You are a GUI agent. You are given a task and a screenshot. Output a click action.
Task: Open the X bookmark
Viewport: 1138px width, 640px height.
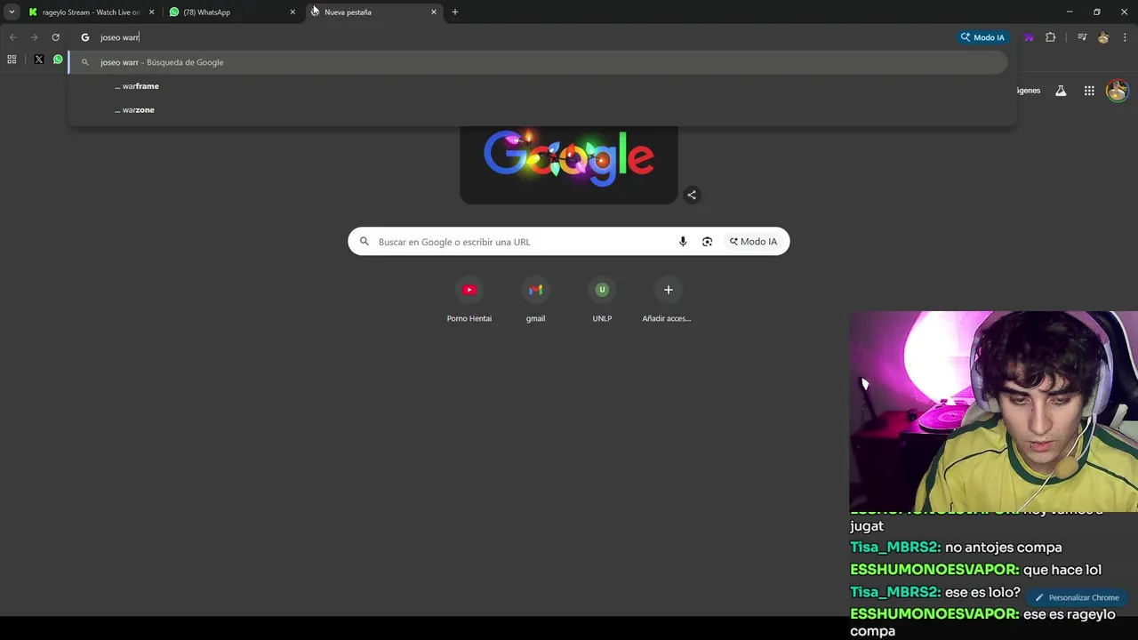(38, 60)
